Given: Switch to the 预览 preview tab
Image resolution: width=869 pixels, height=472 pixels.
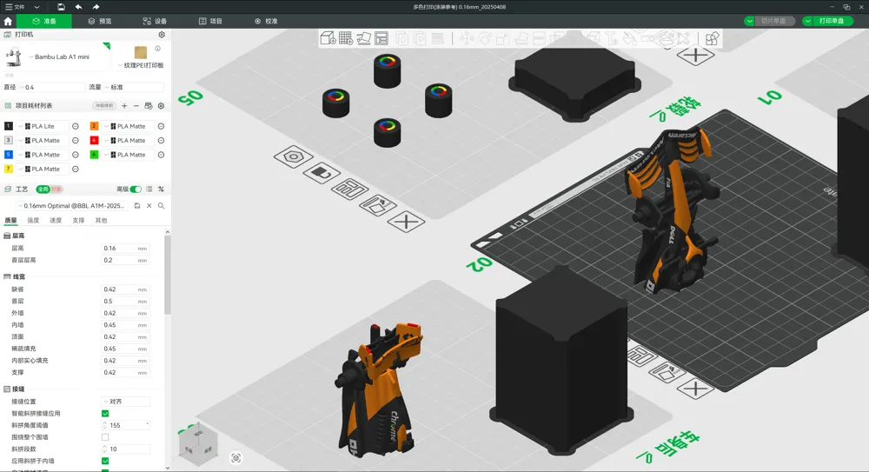Looking at the screenshot, I should tap(100, 21).
